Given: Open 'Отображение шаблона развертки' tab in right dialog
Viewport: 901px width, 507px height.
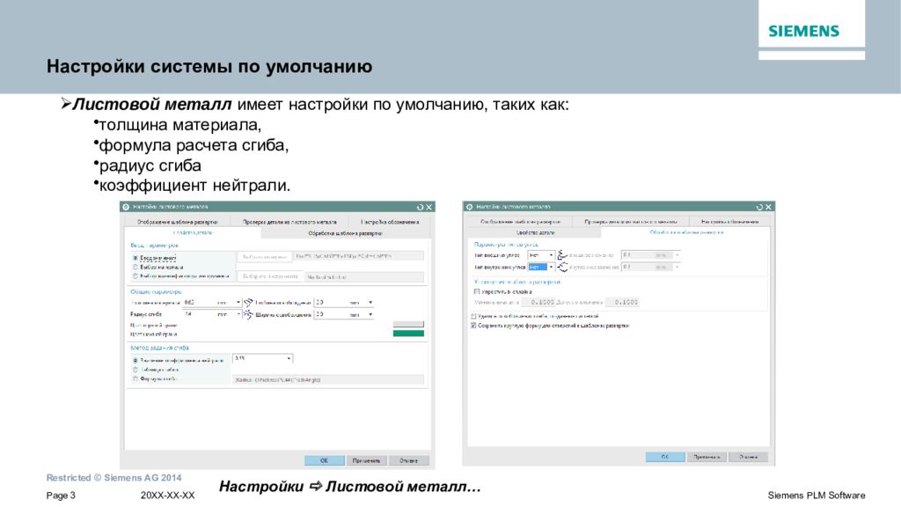Looking at the screenshot, I should [x=521, y=222].
